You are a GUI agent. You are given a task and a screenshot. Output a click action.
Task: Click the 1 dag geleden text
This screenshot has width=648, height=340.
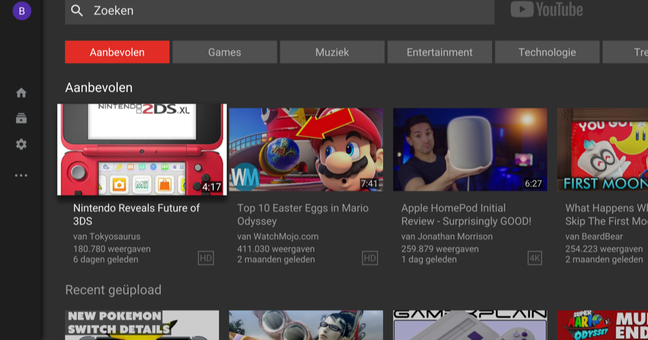[x=429, y=260]
